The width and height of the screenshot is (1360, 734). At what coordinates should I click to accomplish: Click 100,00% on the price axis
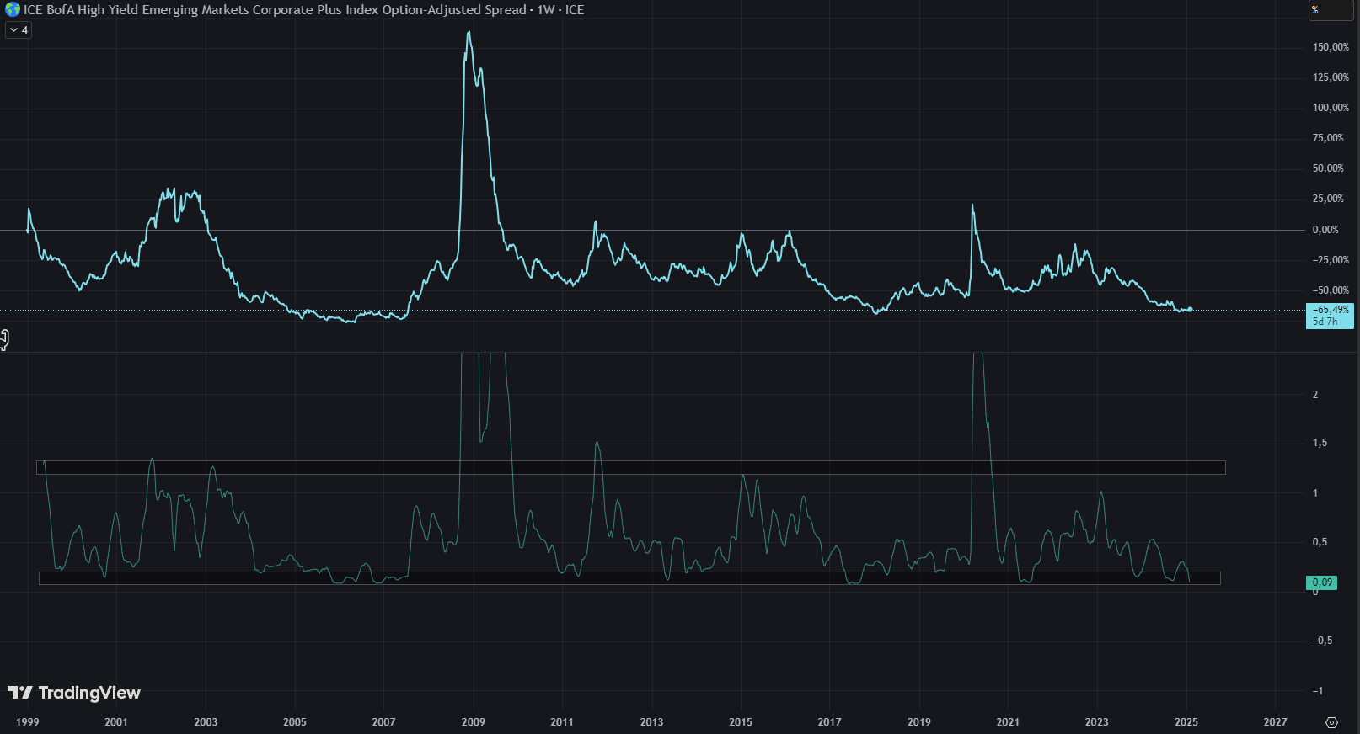(1331, 108)
